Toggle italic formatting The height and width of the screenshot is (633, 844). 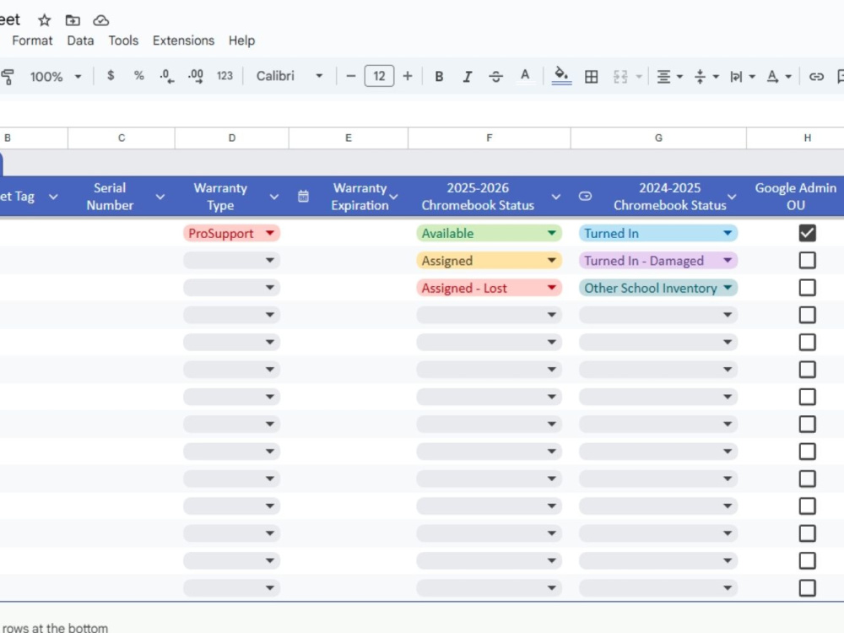468,77
